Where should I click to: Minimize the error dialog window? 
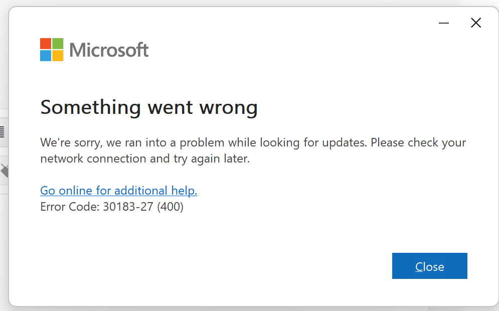(x=444, y=23)
